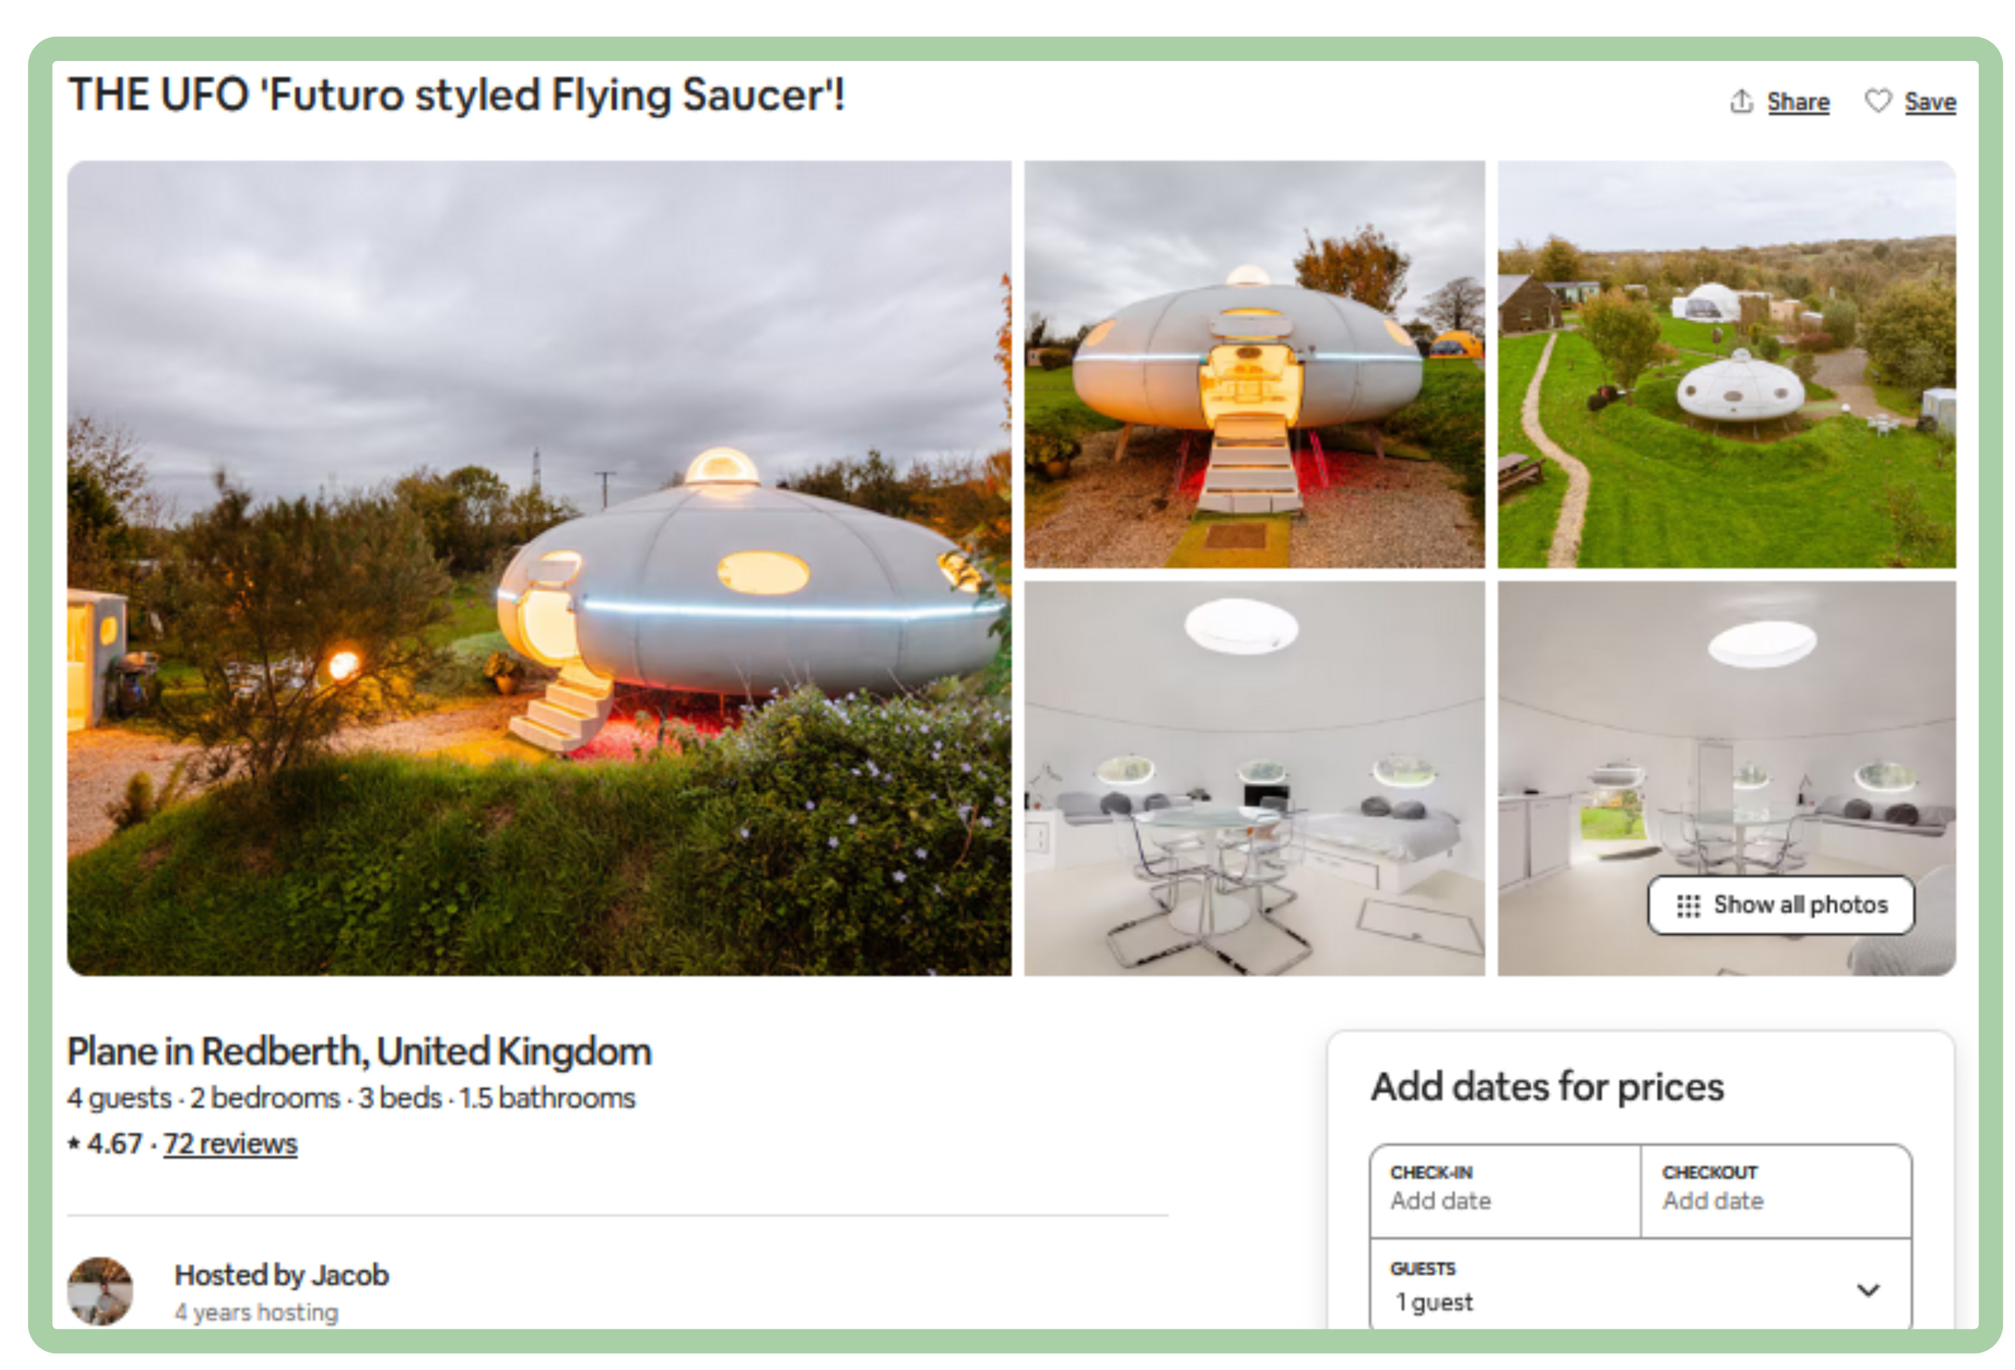Open the UFO front entrance stairs photo
The height and width of the screenshot is (1370, 2015).
1254,364
